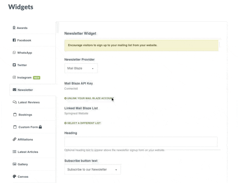Click the Gallery image icon
Screen dimensions: 238x183
(14, 164)
